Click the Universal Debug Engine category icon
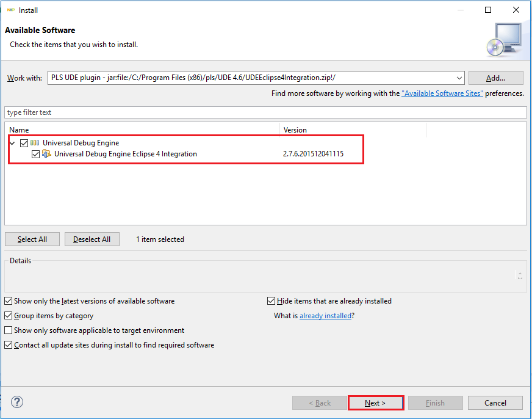Image resolution: width=532 pixels, height=419 pixels. pyautogui.click(x=35, y=143)
